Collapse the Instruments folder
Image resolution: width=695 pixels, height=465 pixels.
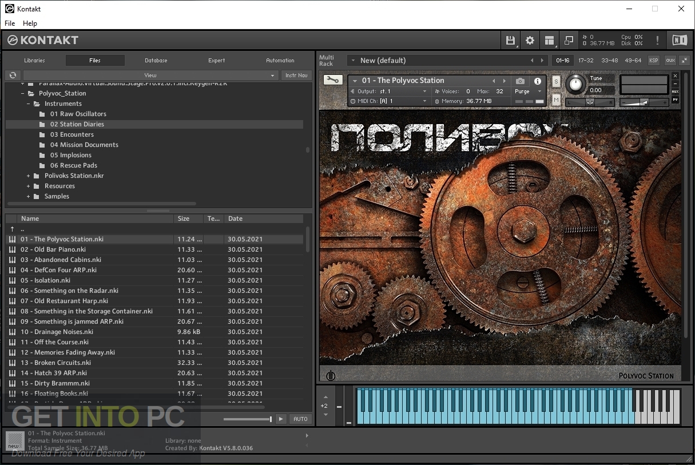[28, 104]
